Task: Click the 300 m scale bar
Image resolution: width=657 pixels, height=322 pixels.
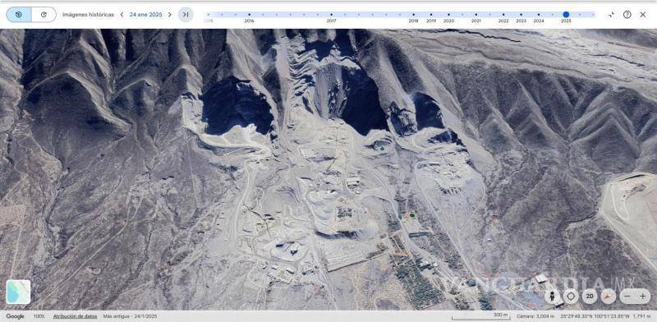Action: coord(481,316)
